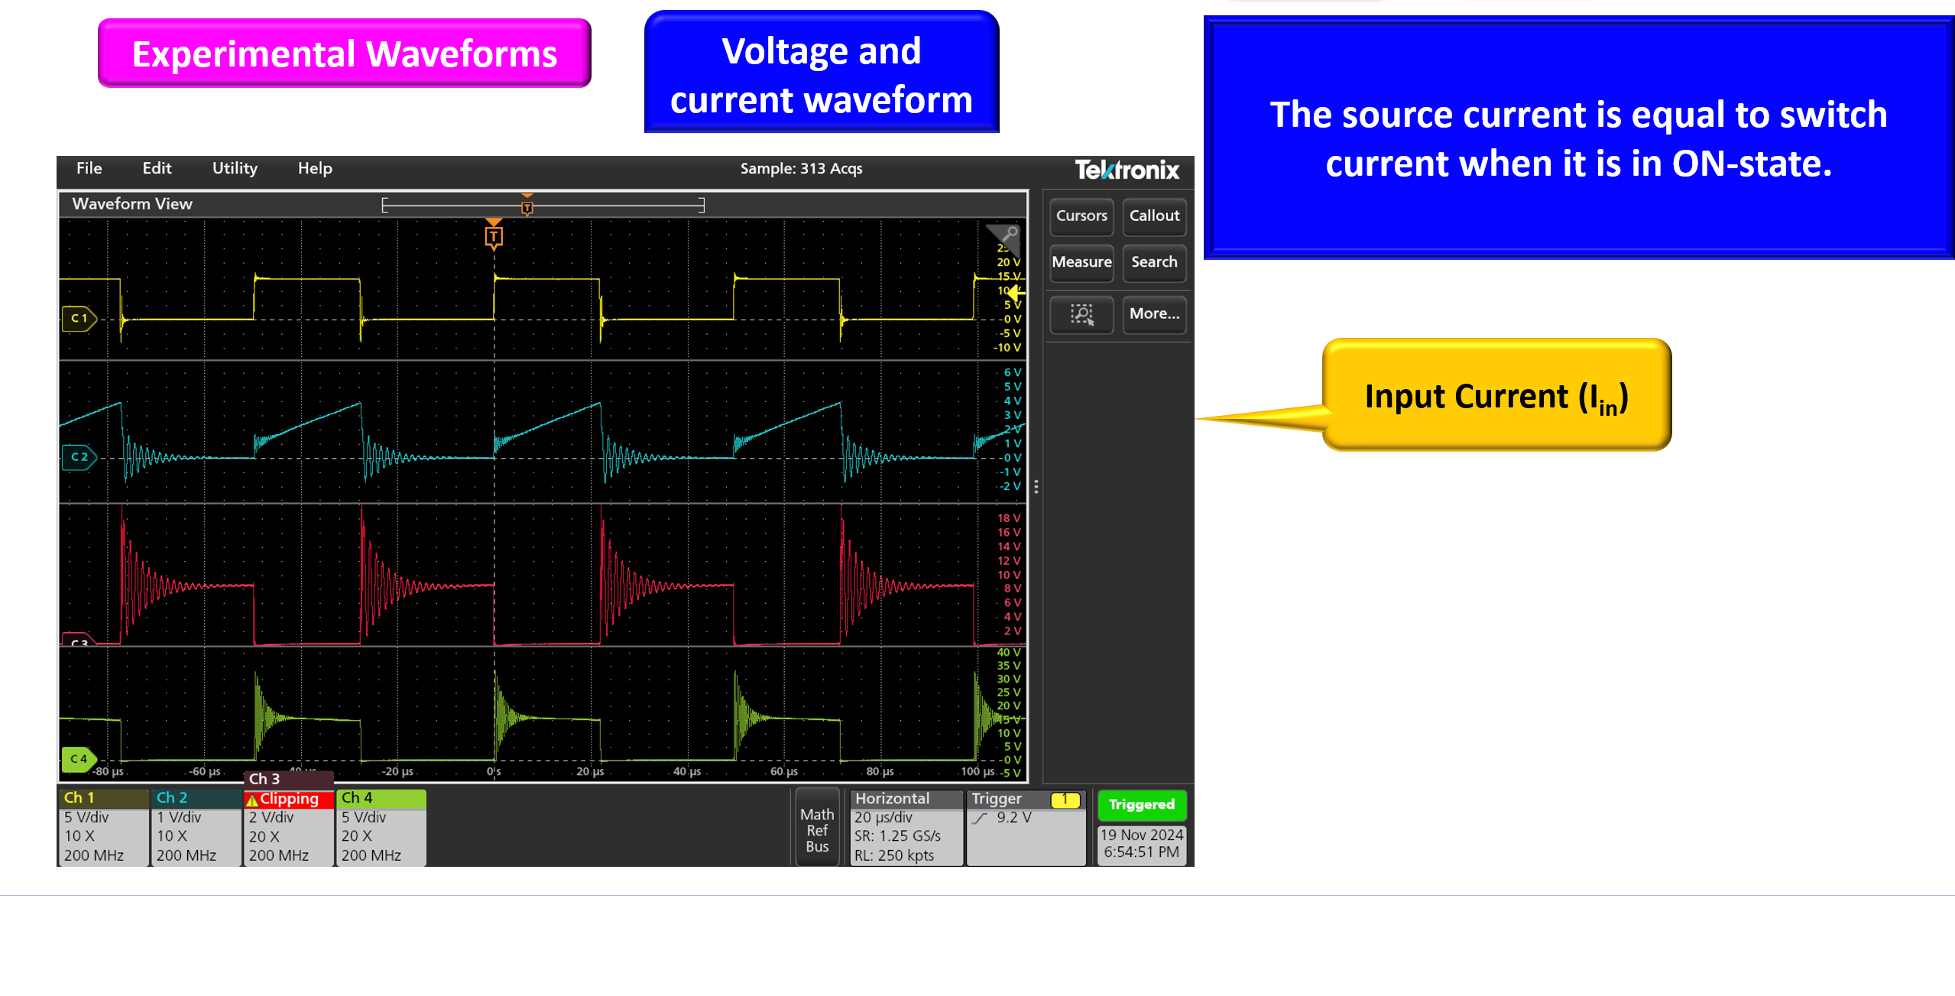Click the yellow trigger level arrow
This screenshot has width=1955, height=996.
pos(1016,292)
